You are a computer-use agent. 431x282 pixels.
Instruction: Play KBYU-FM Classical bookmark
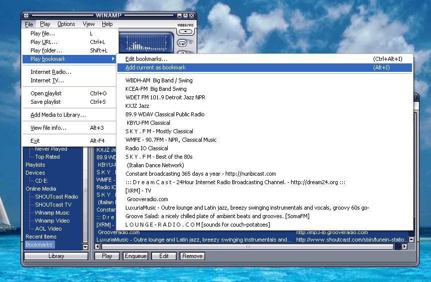point(264,123)
